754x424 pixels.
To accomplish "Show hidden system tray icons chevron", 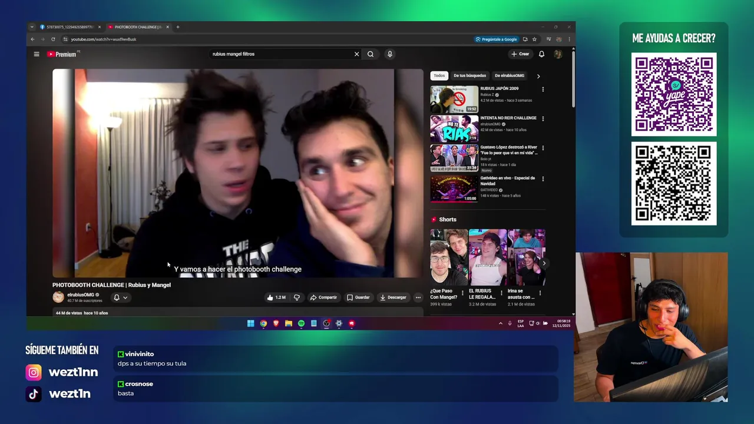I will click(501, 323).
